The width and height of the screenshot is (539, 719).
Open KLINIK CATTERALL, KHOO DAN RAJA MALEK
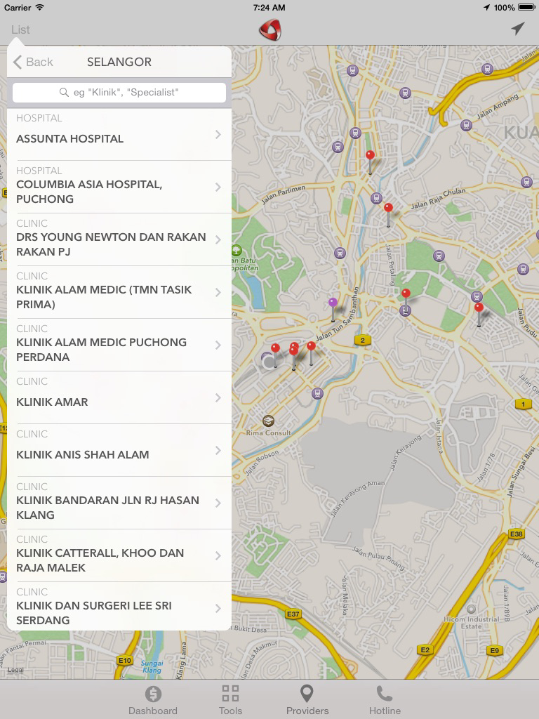coord(119,556)
